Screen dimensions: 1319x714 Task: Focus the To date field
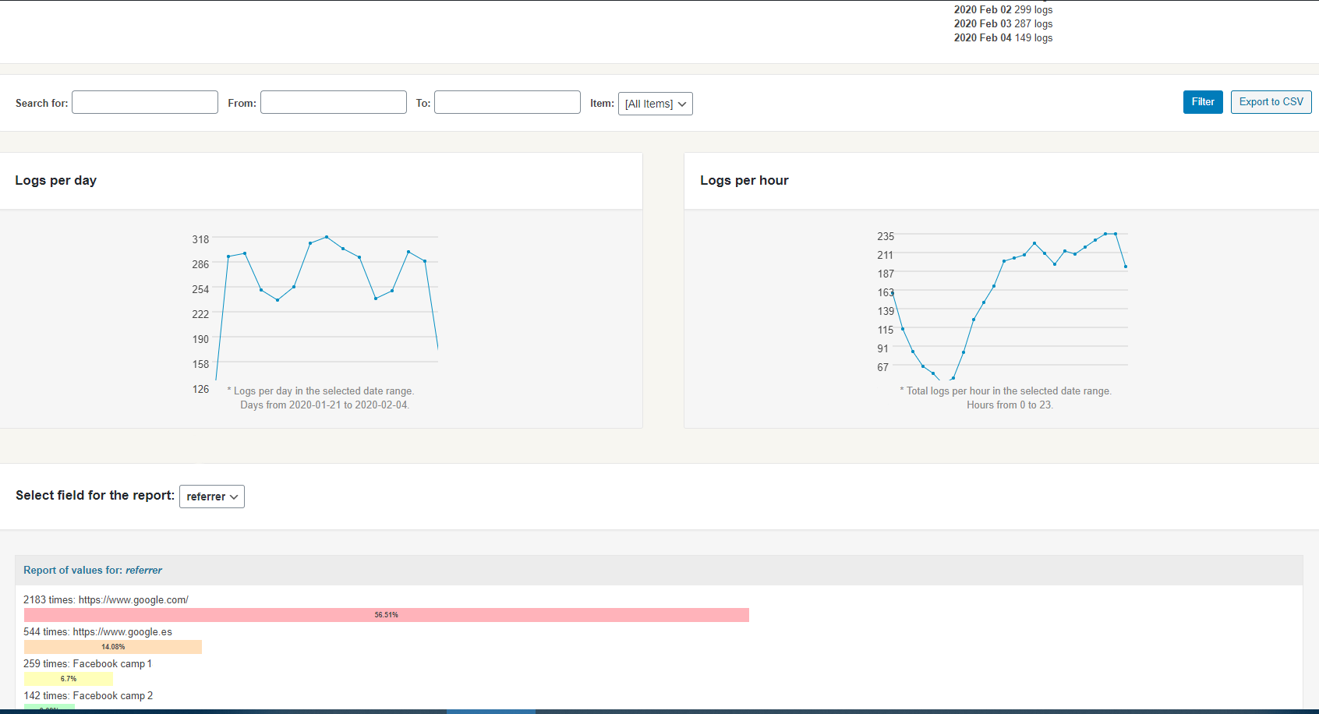(507, 102)
